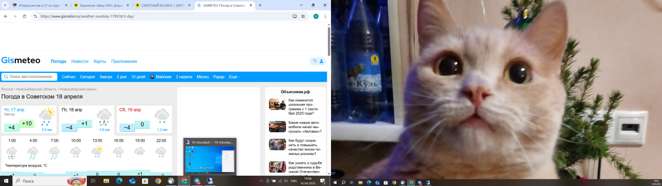Open the school program news thumbnail

click(x=277, y=104)
